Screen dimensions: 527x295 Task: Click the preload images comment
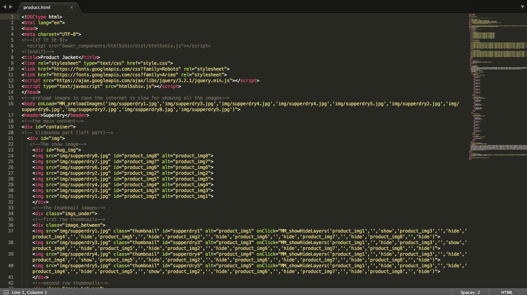126,98
